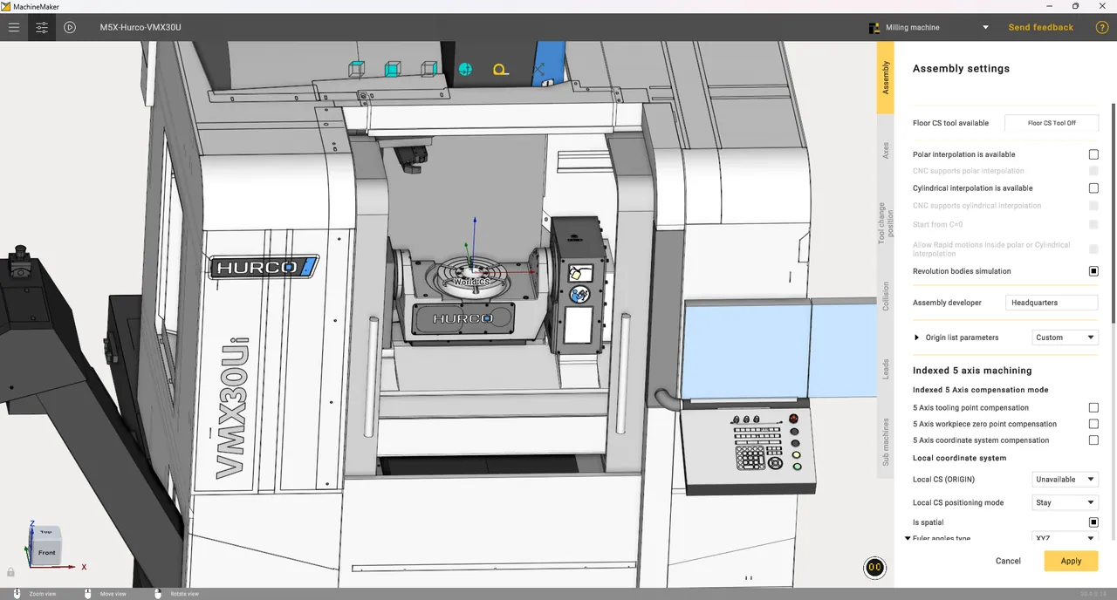
Task: Click the Indexed 5 axis machining heading
Action: pyautogui.click(x=972, y=371)
